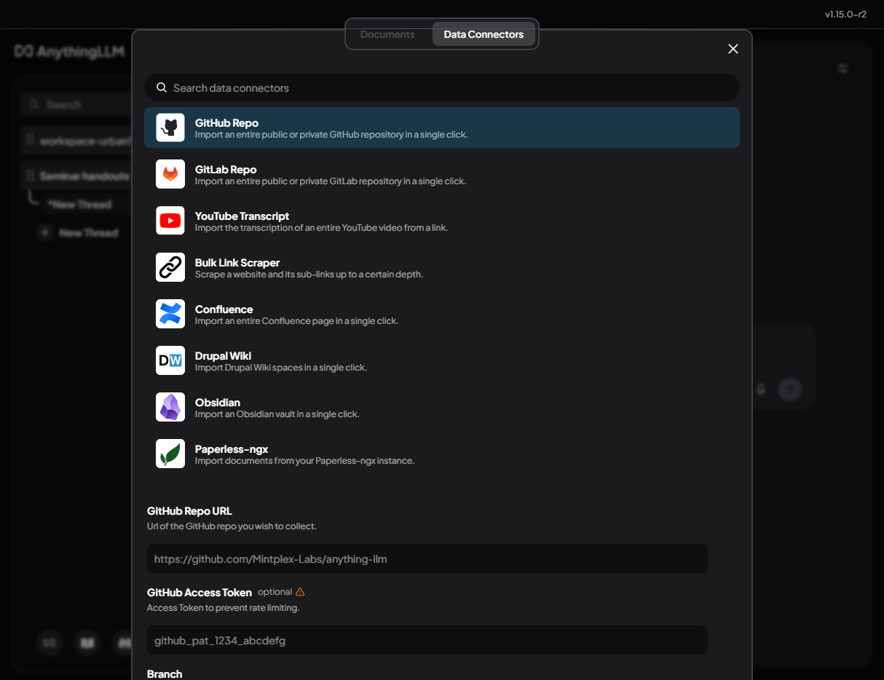Click the magnifier icon in connector search
The width and height of the screenshot is (884, 680).
pos(162,87)
